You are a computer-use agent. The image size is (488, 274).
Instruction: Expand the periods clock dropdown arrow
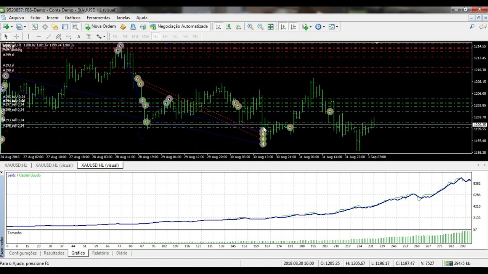pyautogui.click(x=324, y=27)
